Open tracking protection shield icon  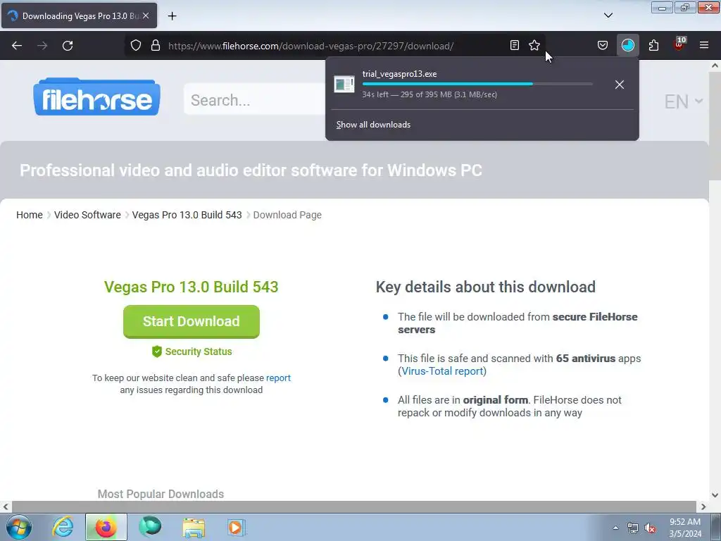(136, 46)
